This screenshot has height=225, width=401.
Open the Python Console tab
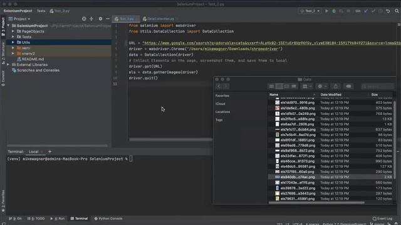click(x=108, y=219)
